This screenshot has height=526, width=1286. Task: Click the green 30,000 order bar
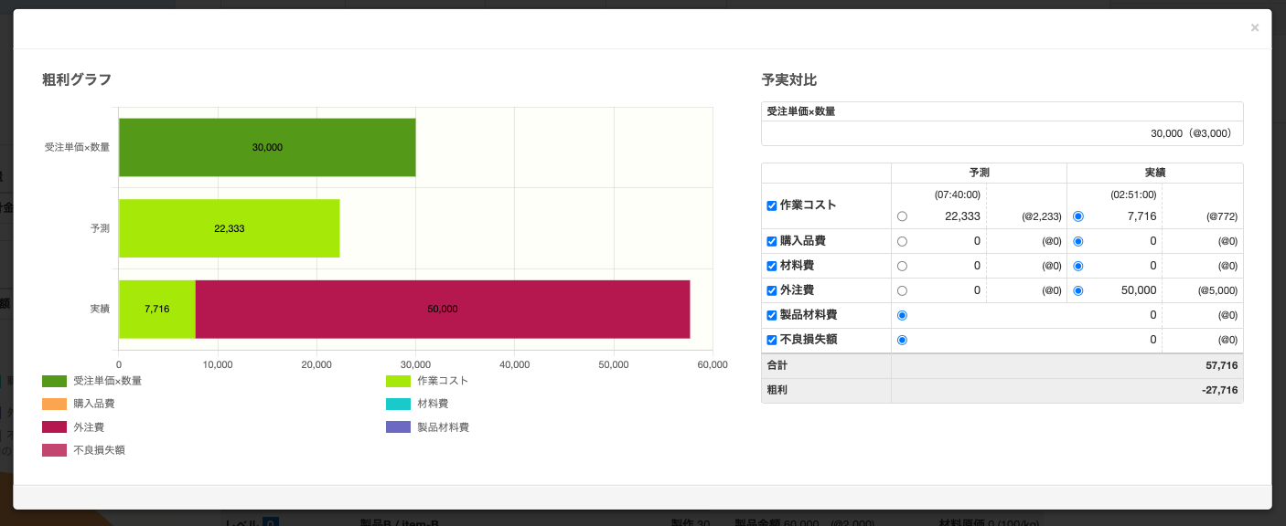point(267,147)
